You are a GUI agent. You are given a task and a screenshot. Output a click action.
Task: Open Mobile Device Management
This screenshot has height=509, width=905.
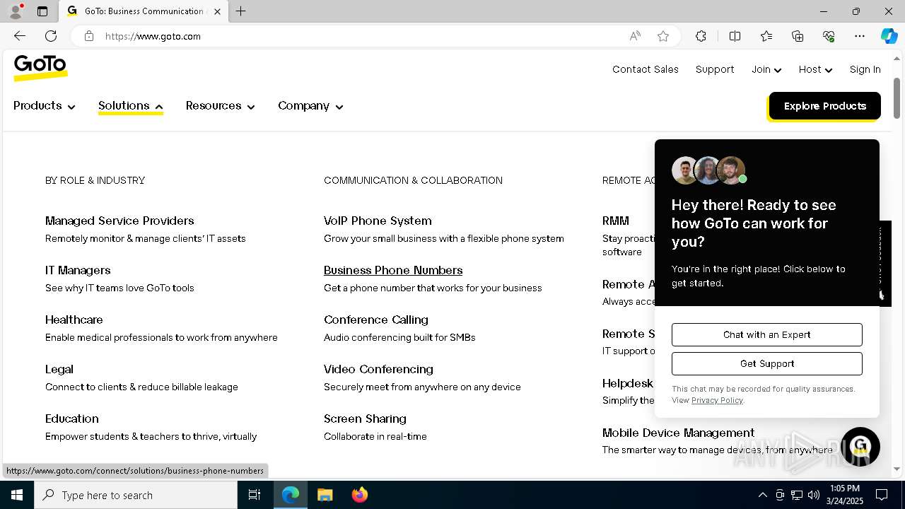(x=678, y=433)
